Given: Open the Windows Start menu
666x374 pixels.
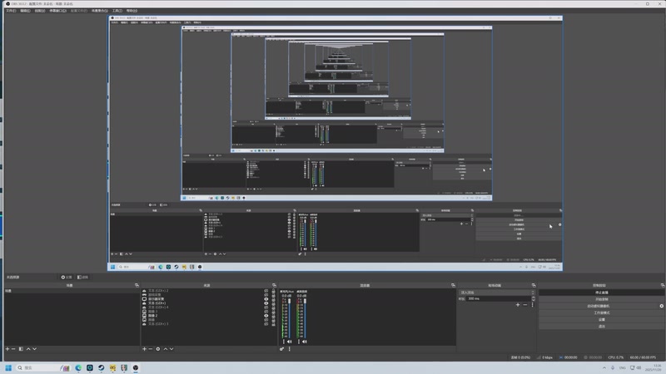Looking at the screenshot, I should tap(8, 367).
